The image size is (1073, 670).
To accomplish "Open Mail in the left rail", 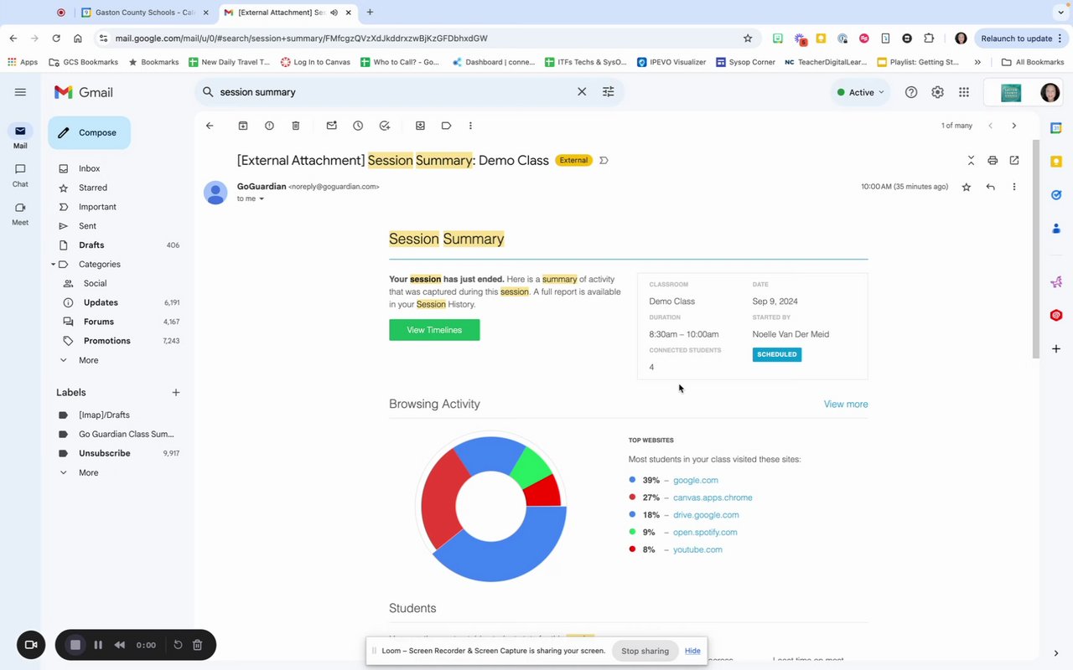I will (20, 137).
